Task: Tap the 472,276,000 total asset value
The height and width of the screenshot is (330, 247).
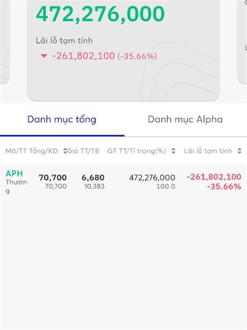Action: point(100,14)
